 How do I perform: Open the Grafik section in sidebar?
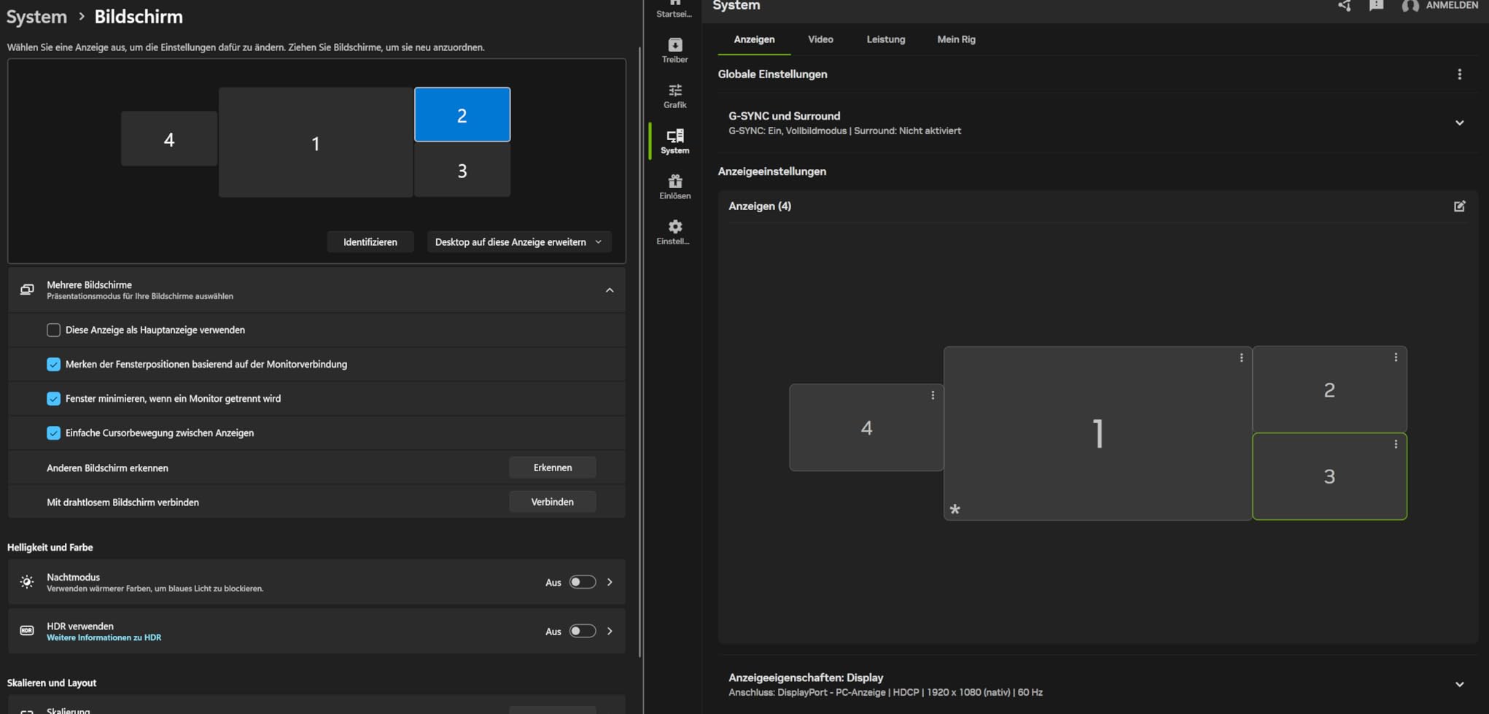point(674,96)
